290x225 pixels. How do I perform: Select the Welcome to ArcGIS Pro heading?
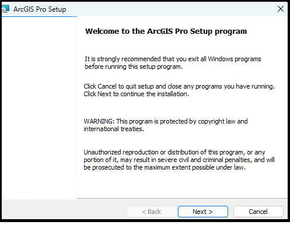pyautogui.click(x=166, y=31)
